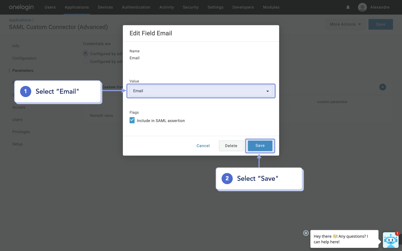The height and width of the screenshot is (251, 402).
Task: Expand the More Actions dropdown
Action: 345,24
